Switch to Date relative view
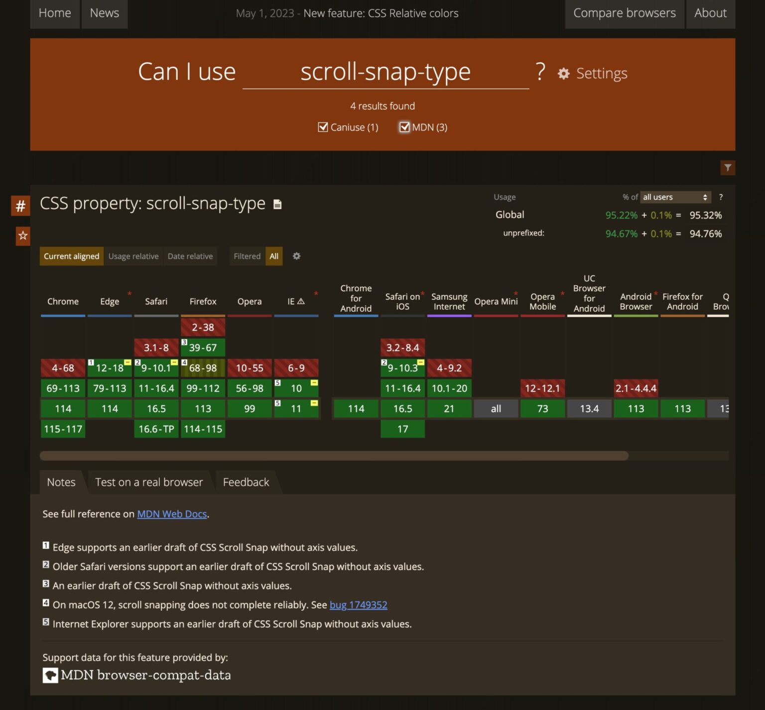The image size is (765, 710). [x=190, y=256]
